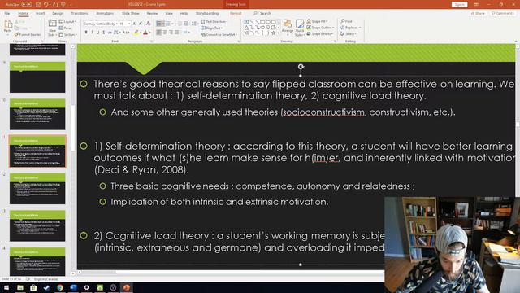This screenshot has width=520, height=293.
Task: Click Increase Font Size icon
Action: 134,24
